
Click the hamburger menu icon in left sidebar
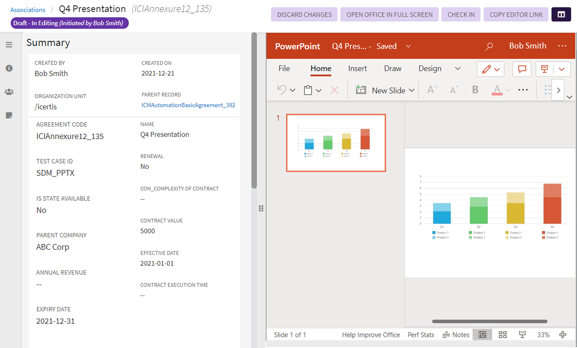coord(9,45)
